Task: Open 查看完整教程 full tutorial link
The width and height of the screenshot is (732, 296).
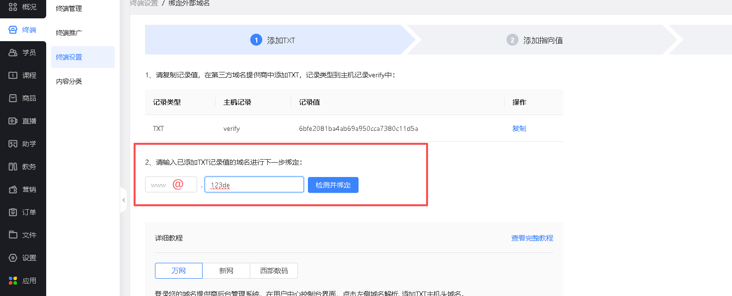Action: click(532, 238)
